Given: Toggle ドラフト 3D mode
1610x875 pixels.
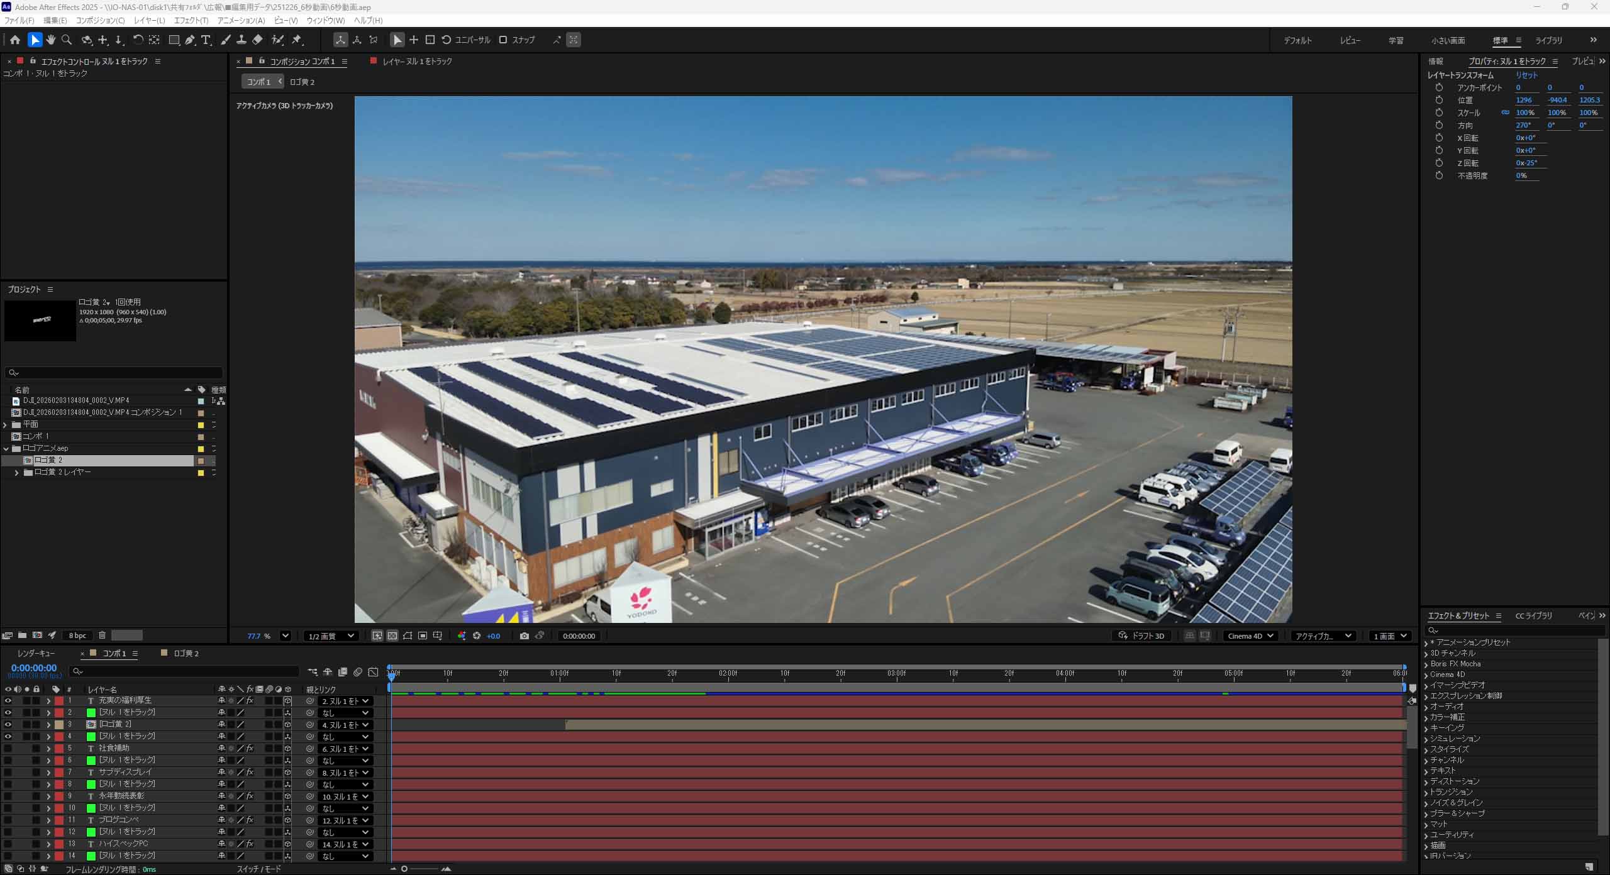Looking at the screenshot, I should point(1141,636).
